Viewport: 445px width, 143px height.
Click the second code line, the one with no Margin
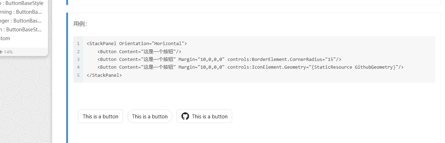pyautogui.click(x=139, y=51)
